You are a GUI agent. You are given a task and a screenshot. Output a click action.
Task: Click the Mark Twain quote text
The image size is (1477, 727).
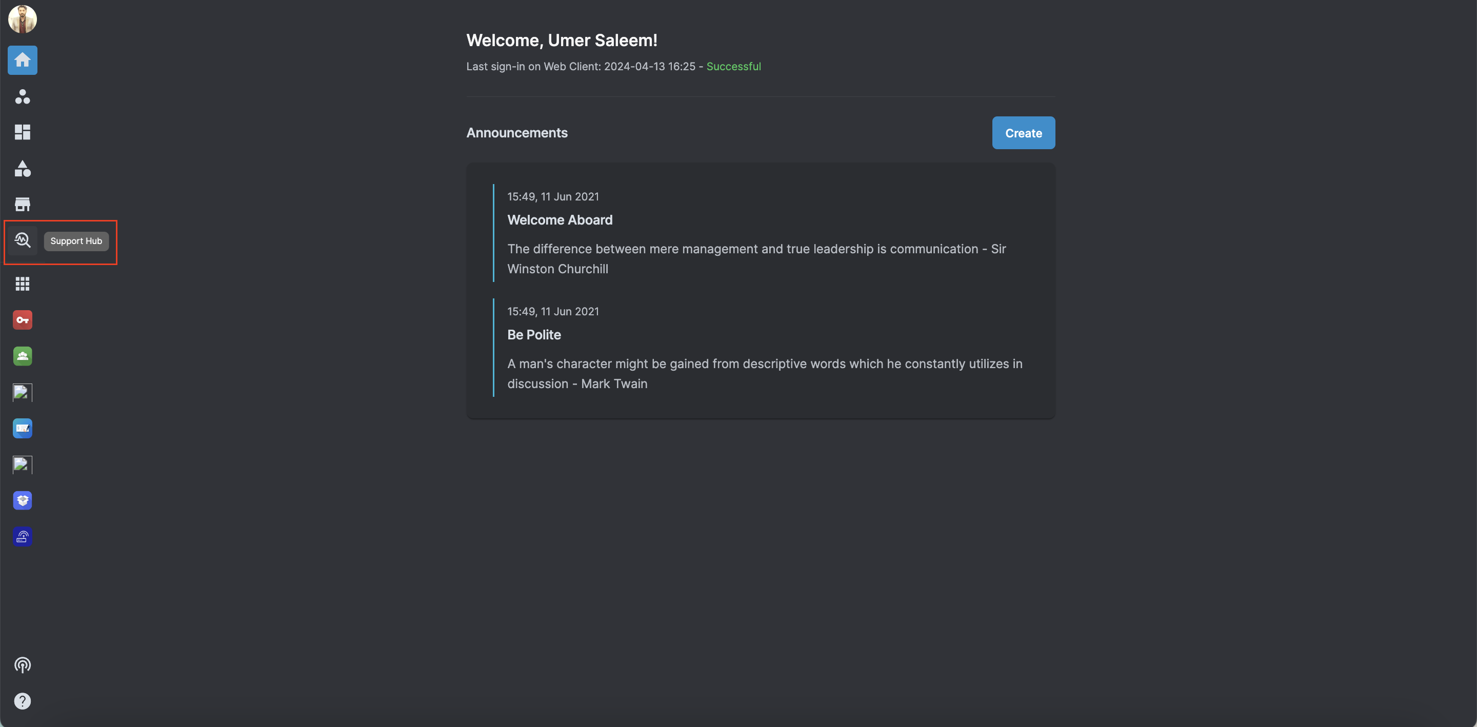point(765,373)
